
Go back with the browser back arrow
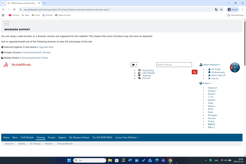[x=3, y=9]
